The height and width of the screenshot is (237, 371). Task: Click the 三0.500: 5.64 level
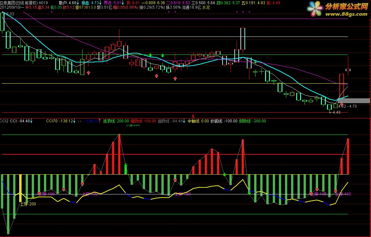point(203,3)
